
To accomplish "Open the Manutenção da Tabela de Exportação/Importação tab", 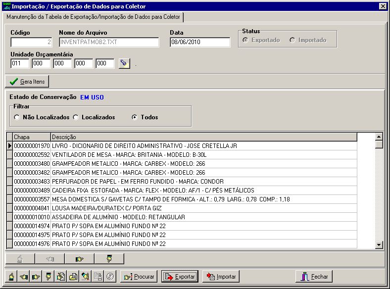I will [93, 17].
